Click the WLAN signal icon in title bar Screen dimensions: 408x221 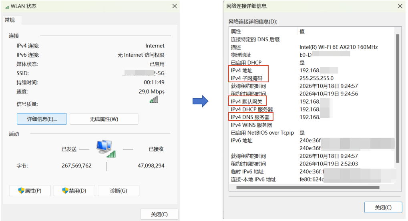click(x=7, y=6)
